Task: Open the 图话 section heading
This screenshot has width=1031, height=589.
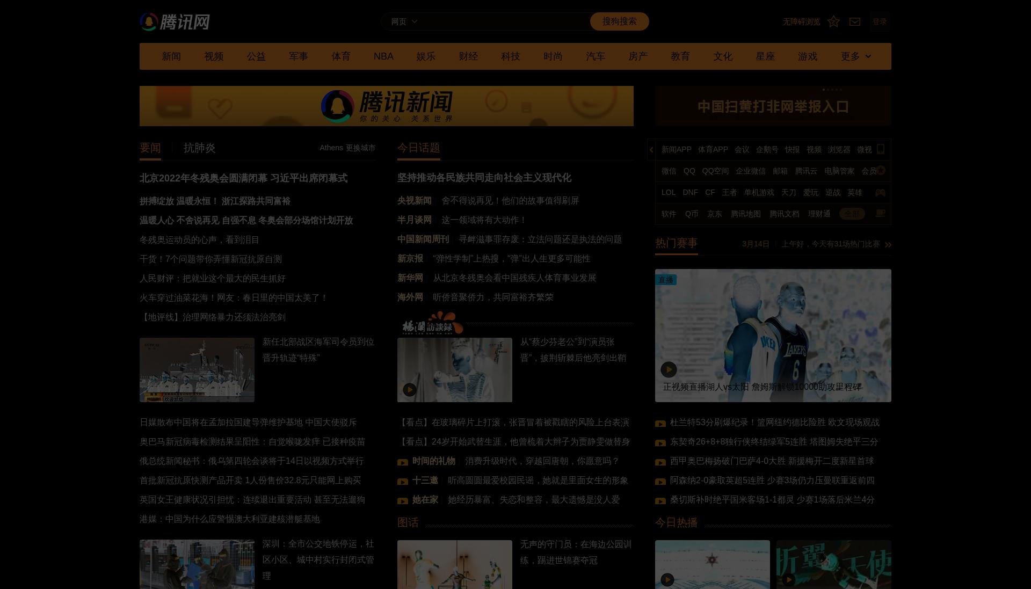Action: pos(408,522)
